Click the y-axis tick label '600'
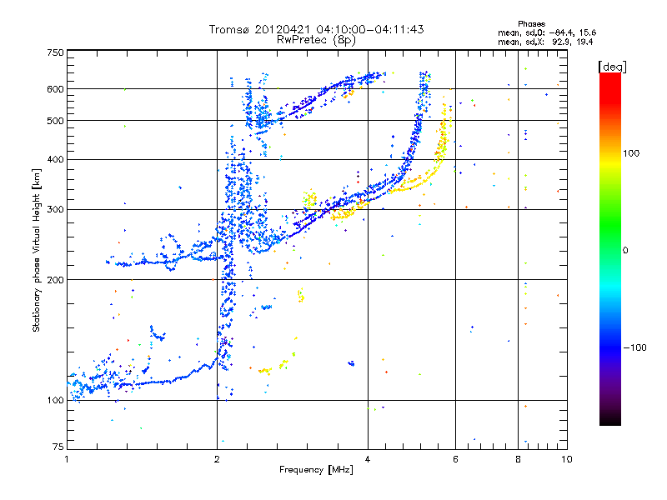 point(55,89)
